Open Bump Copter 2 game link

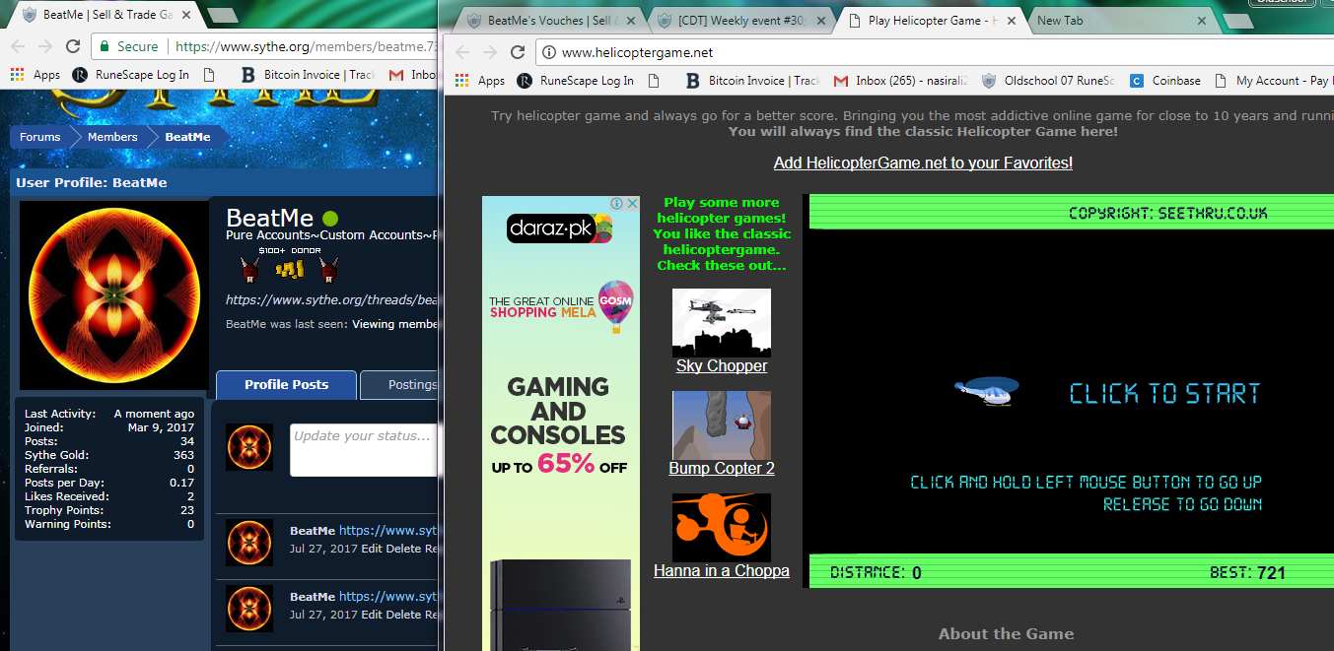[x=722, y=468]
